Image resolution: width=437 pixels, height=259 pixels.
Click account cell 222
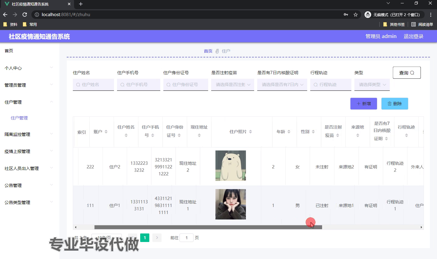(x=90, y=167)
